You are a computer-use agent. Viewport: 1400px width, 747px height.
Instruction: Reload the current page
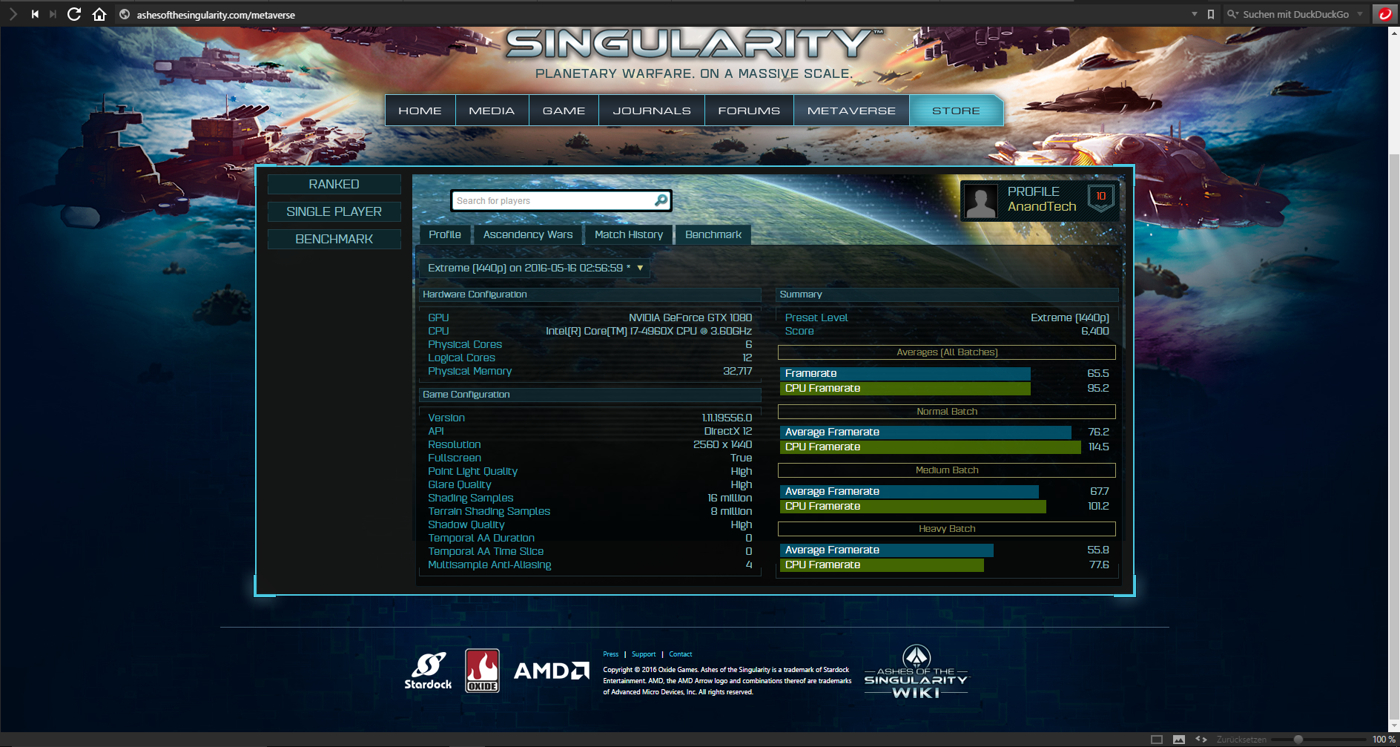pos(74,14)
